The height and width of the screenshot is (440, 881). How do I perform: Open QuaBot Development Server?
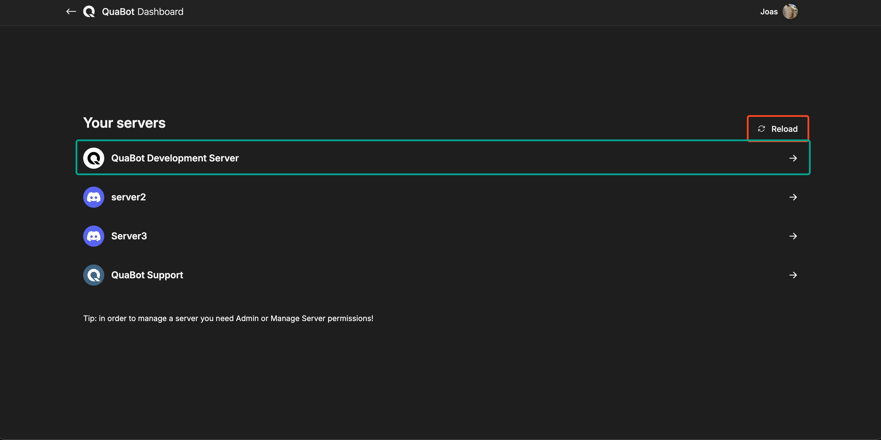click(443, 158)
